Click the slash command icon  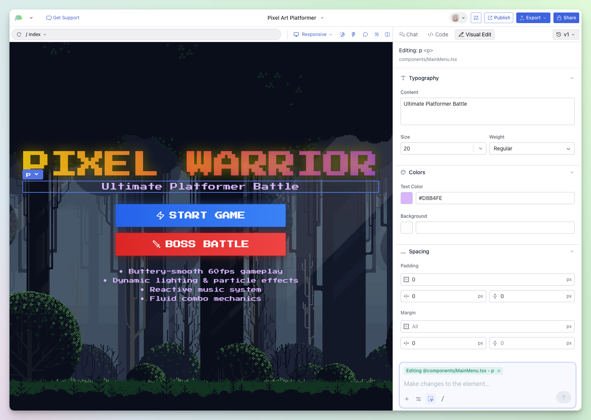coord(442,399)
